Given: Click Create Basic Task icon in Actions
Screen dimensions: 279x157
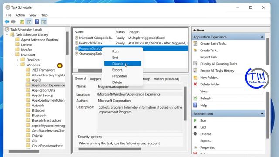Looking at the screenshot, I should pyautogui.click(x=195, y=44).
